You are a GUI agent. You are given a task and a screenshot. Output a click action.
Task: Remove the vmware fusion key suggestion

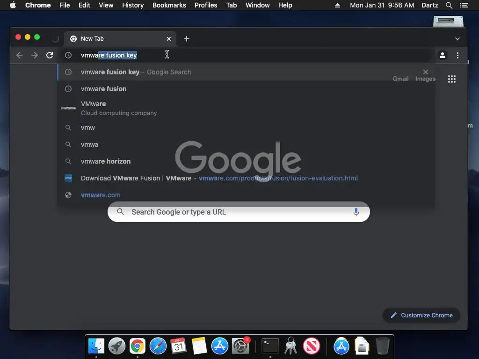click(426, 72)
